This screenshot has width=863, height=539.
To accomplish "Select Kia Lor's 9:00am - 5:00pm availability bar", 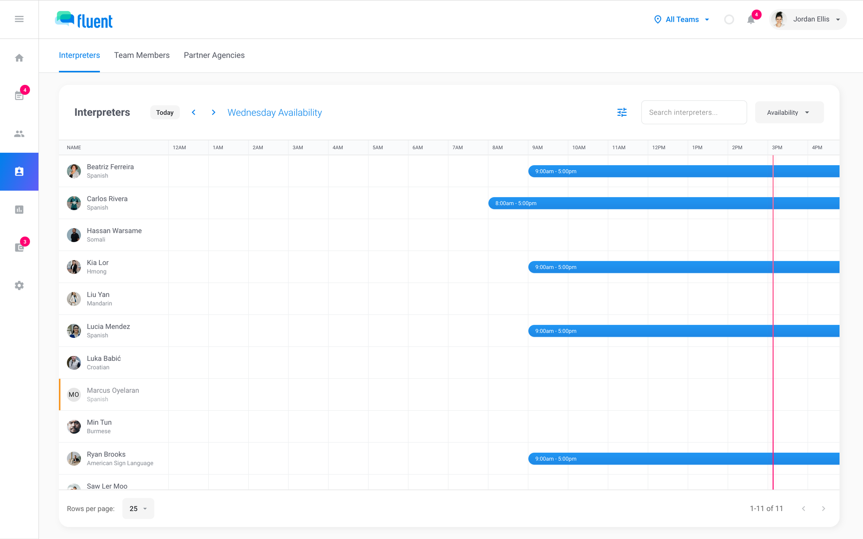I will point(684,267).
